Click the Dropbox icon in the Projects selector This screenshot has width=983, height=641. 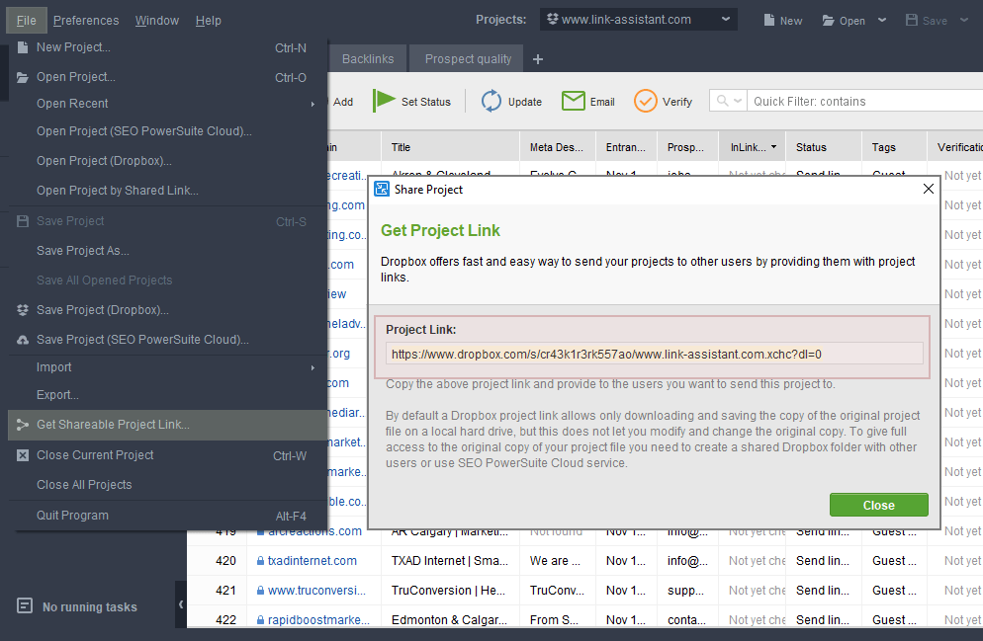click(x=552, y=20)
